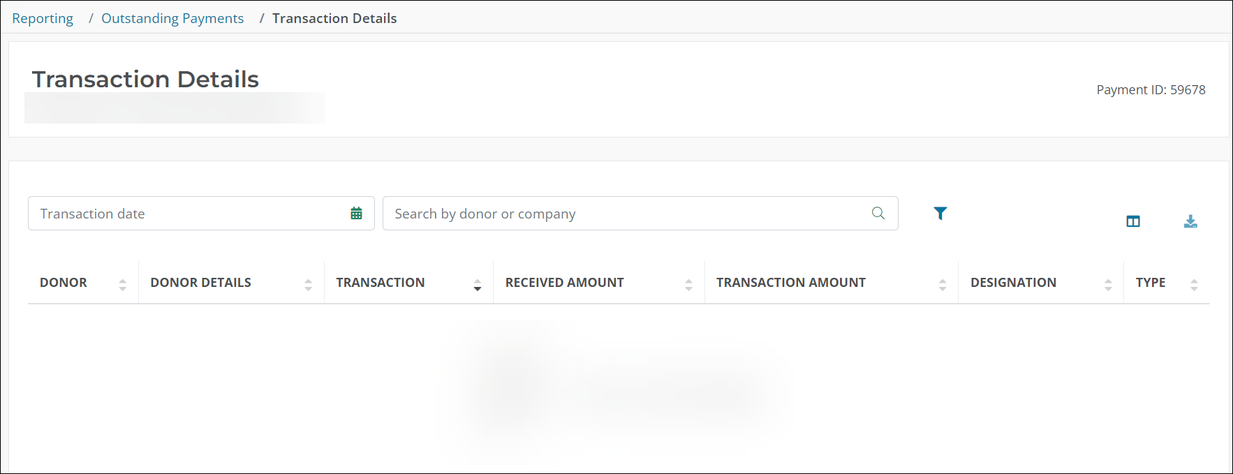This screenshot has height=474, width=1233.
Task: Open the filter funnel icon
Action: tap(940, 214)
